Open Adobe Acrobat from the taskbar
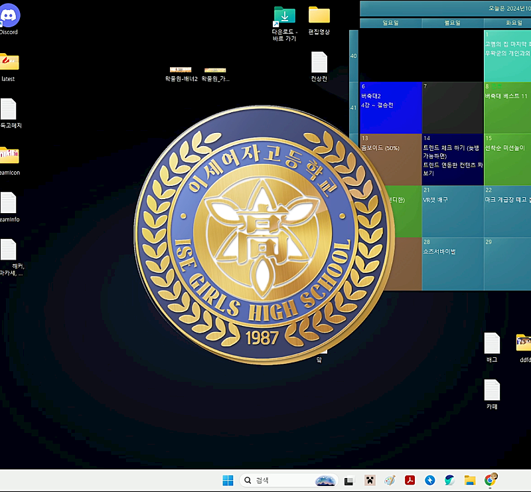 tap(410, 480)
